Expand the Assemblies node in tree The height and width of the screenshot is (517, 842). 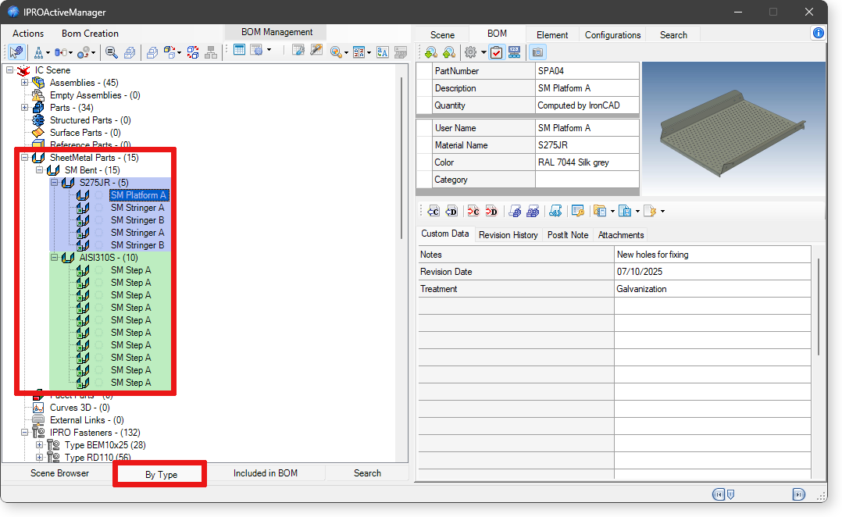click(25, 83)
